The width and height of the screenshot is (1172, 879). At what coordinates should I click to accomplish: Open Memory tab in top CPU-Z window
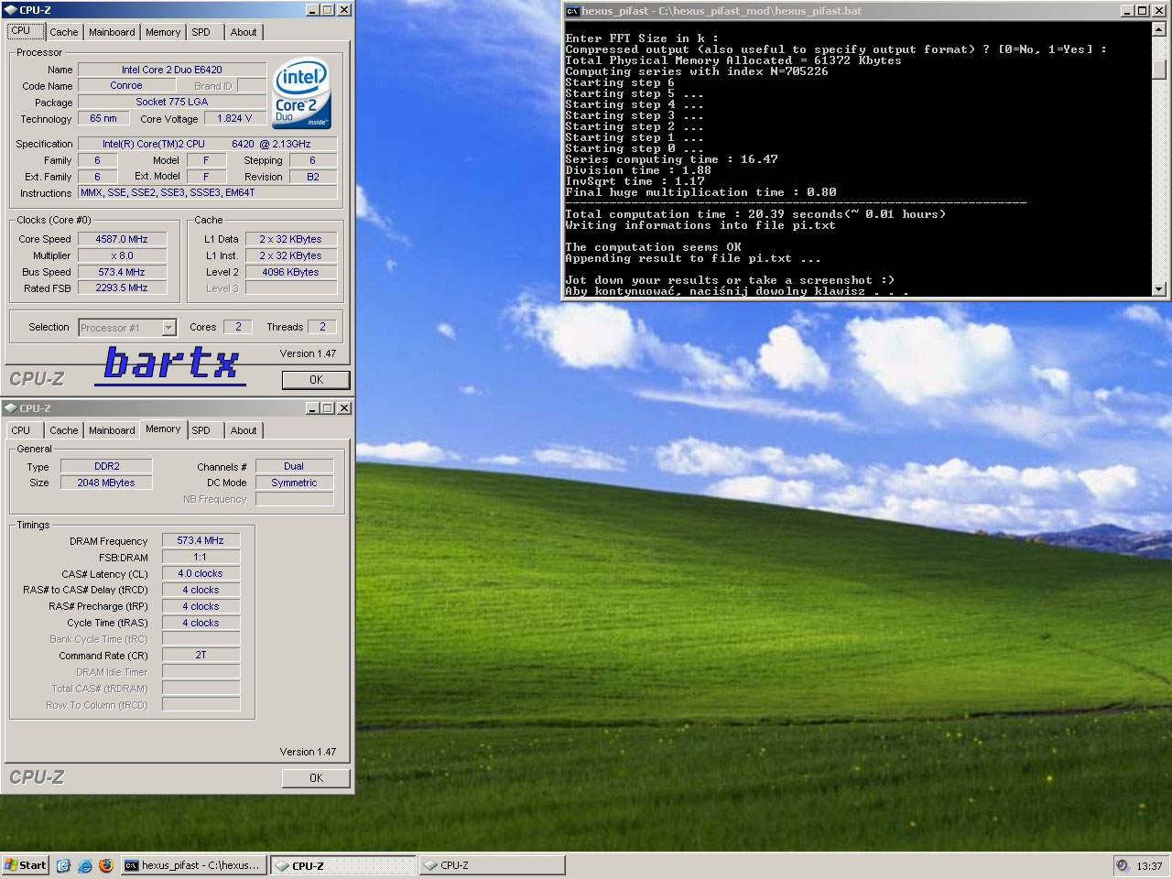(163, 32)
